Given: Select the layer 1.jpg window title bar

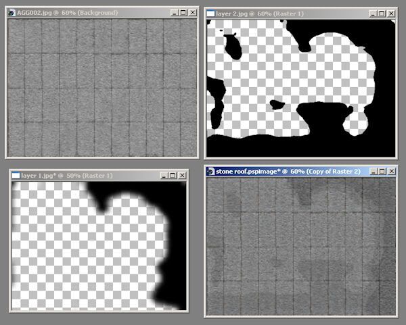Looking at the screenshot, I should pyautogui.click(x=99, y=176).
